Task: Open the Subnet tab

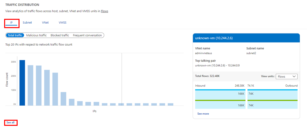Action: point(27,23)
